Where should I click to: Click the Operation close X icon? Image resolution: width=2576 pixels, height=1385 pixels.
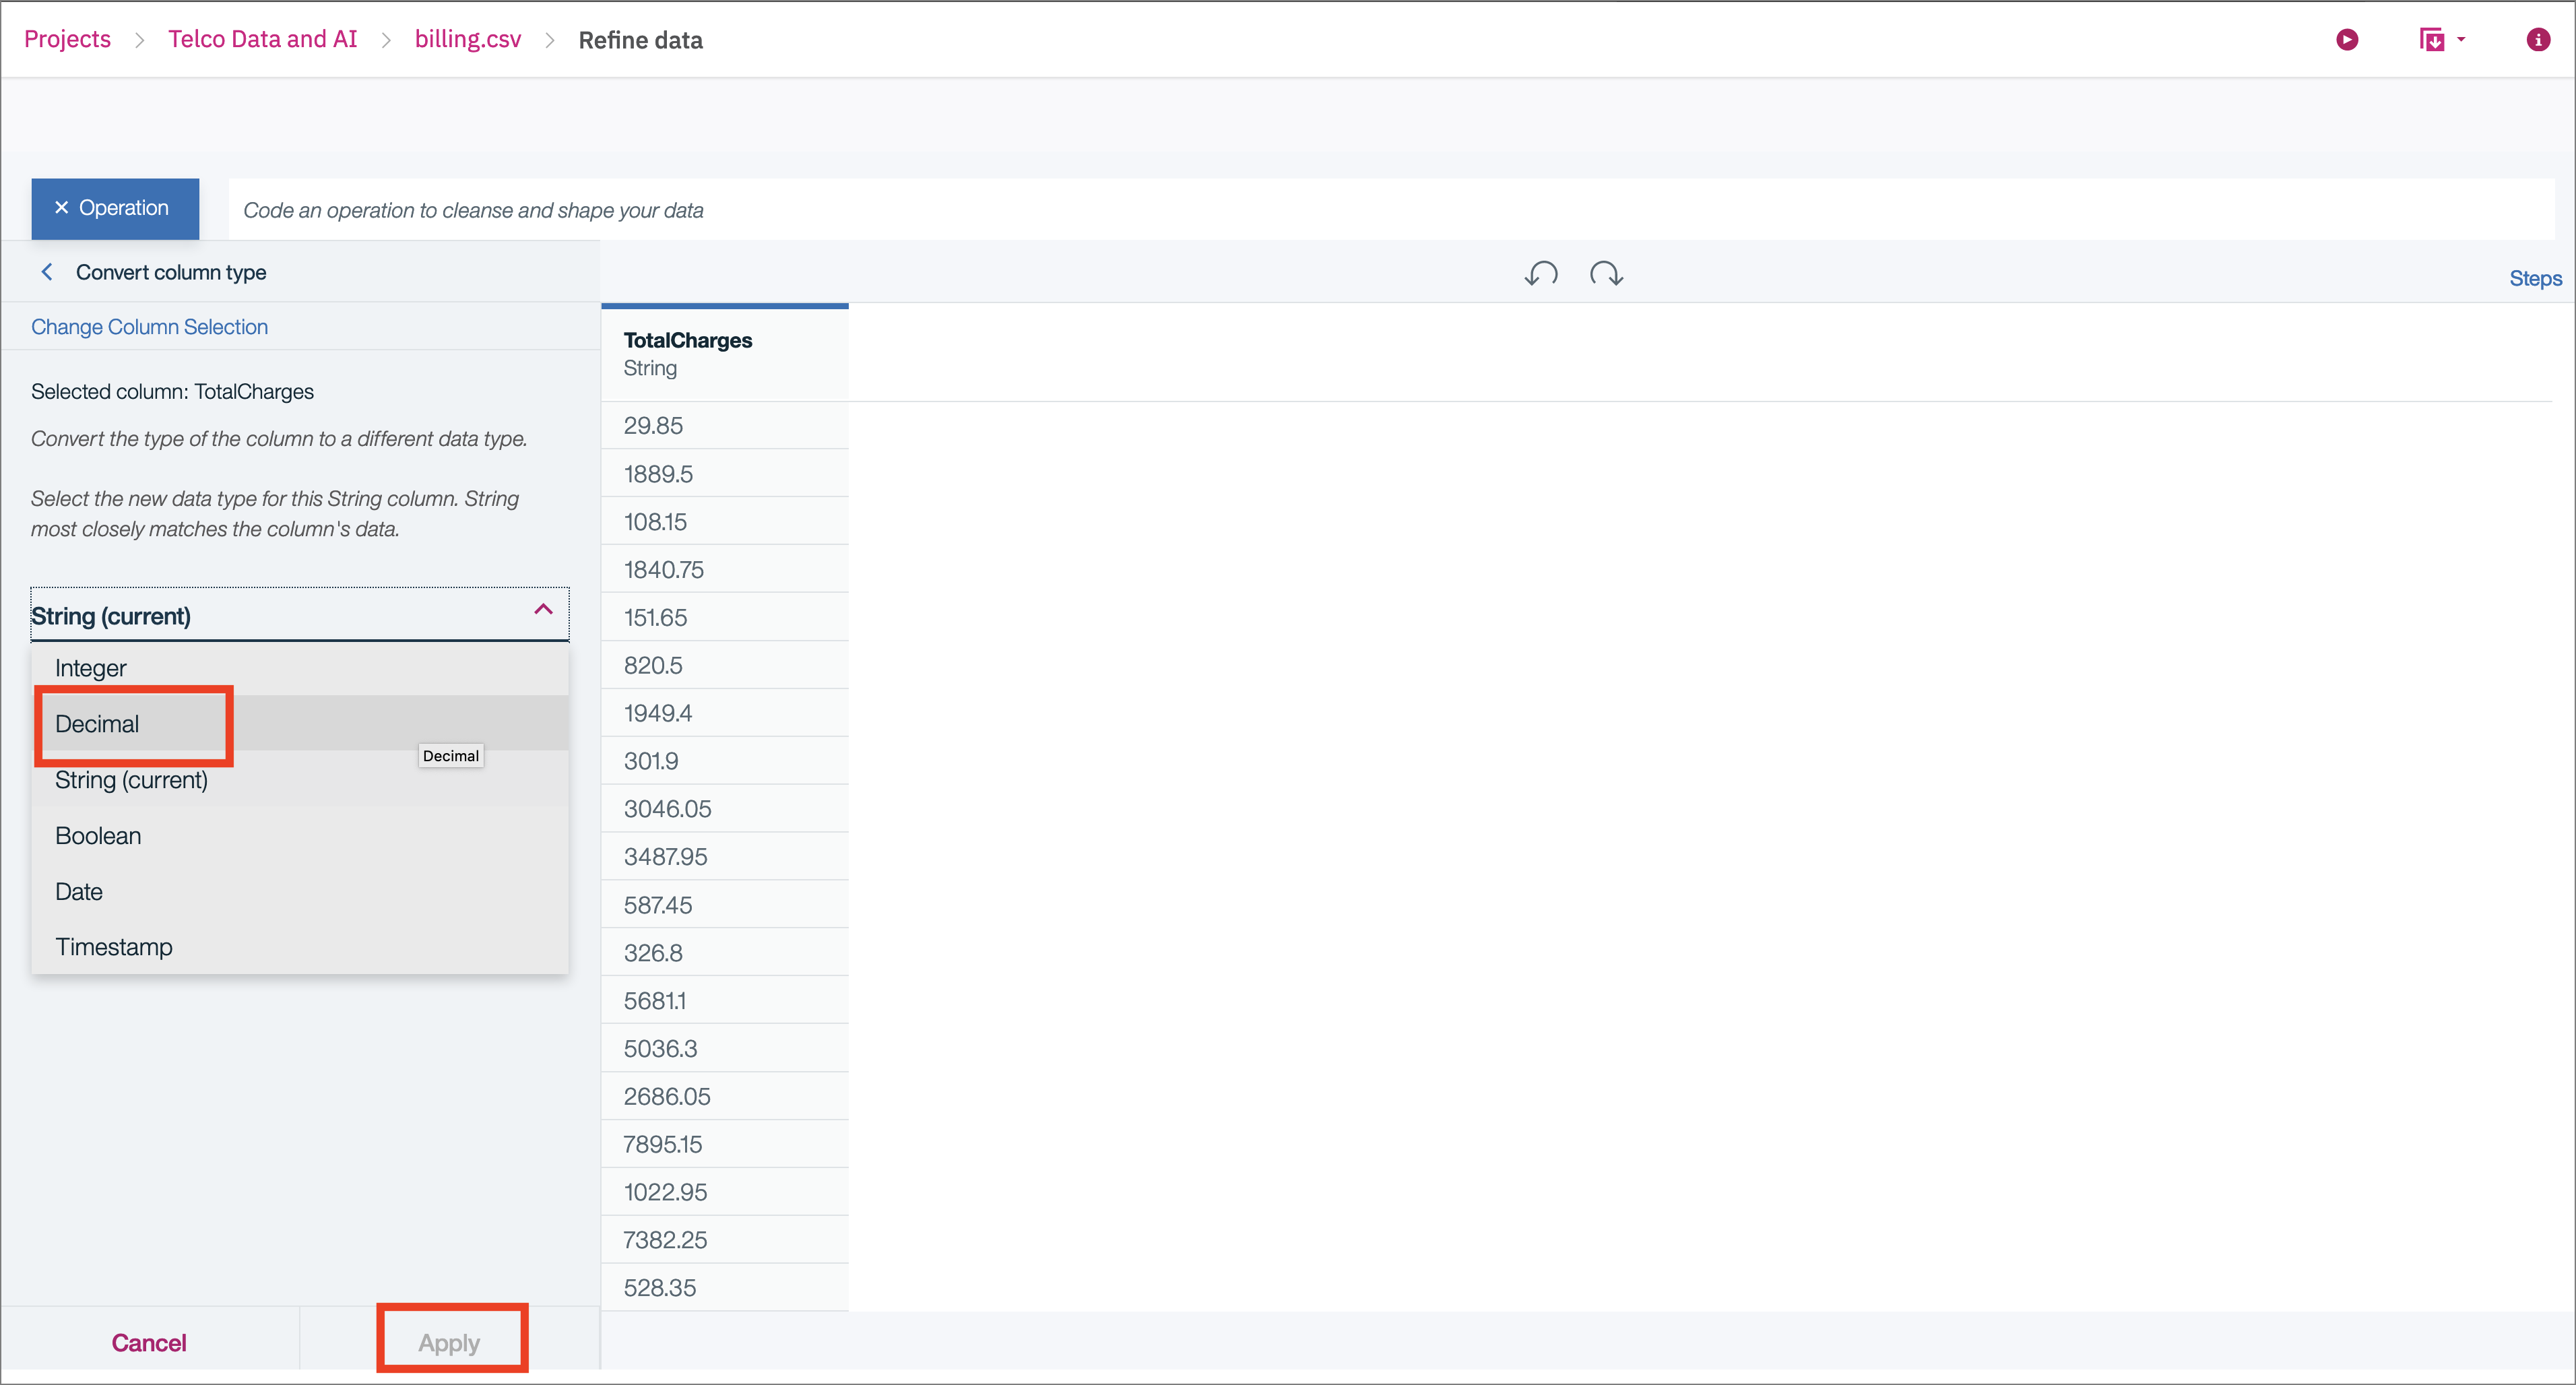tap(61, 208)
